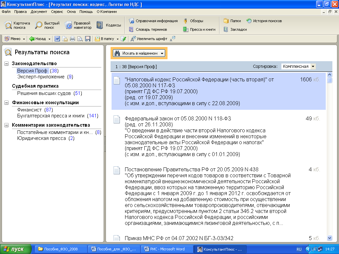Click results list scroll up arrow
This screenshot has width=339, height=254.
point(329,75)
